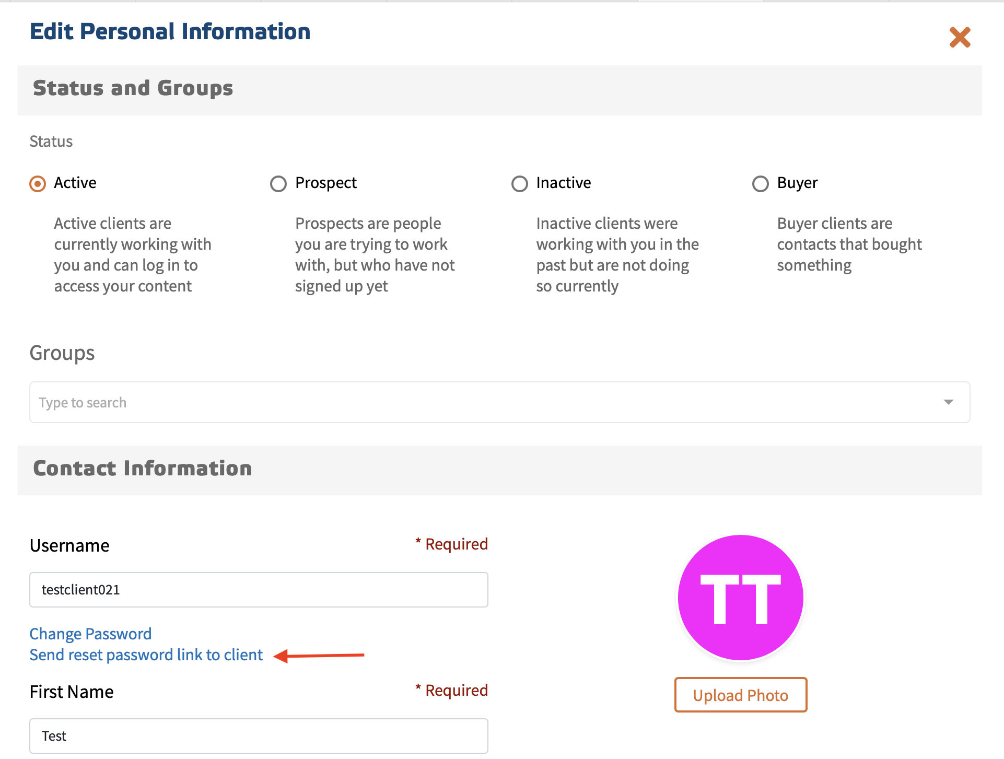Expand the Groups dropdown arrow
Screen dimensions: 1004x759
pyautogui.click(x=948, y=402)
